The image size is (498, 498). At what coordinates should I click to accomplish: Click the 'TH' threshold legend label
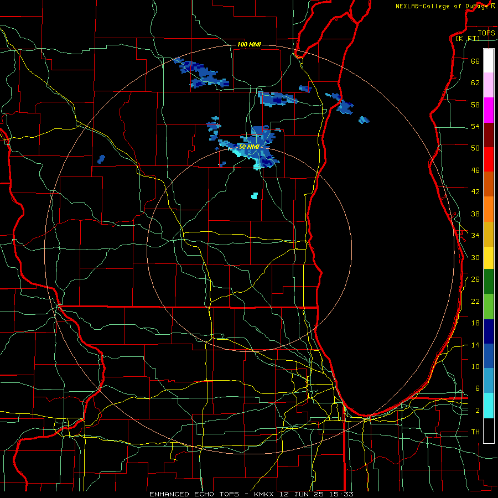click(475, 432)
